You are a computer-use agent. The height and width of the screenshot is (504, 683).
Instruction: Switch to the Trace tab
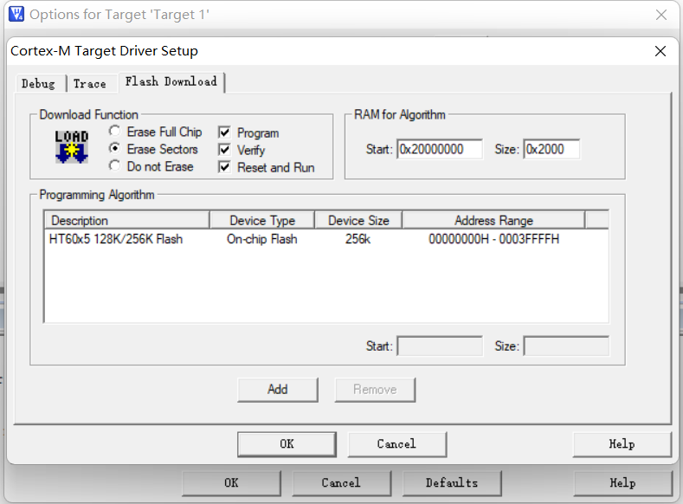[90, 84]
